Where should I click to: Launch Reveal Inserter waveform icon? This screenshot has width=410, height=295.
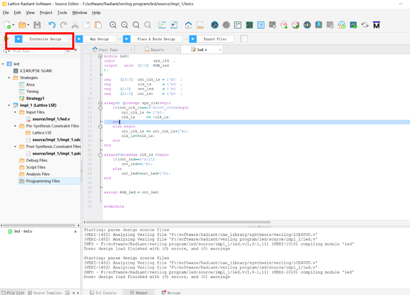click(x=284, y=25)
